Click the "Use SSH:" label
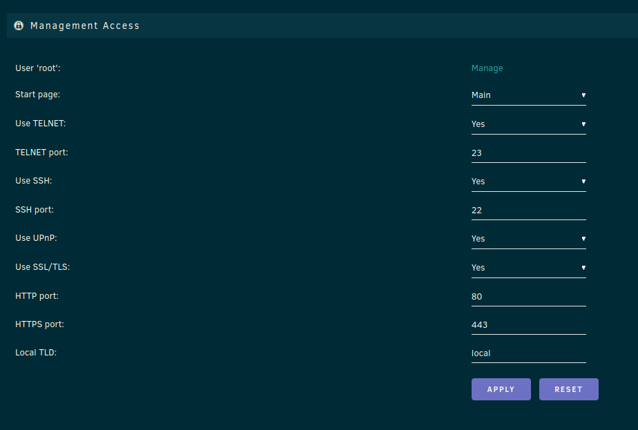The image size is (638, 430). tap(33, 181)
